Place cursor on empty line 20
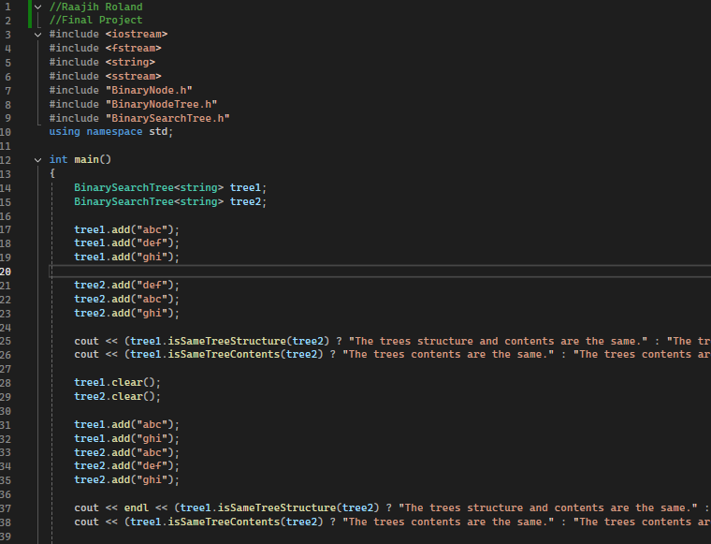711x544 pixels. click(380, 272)
